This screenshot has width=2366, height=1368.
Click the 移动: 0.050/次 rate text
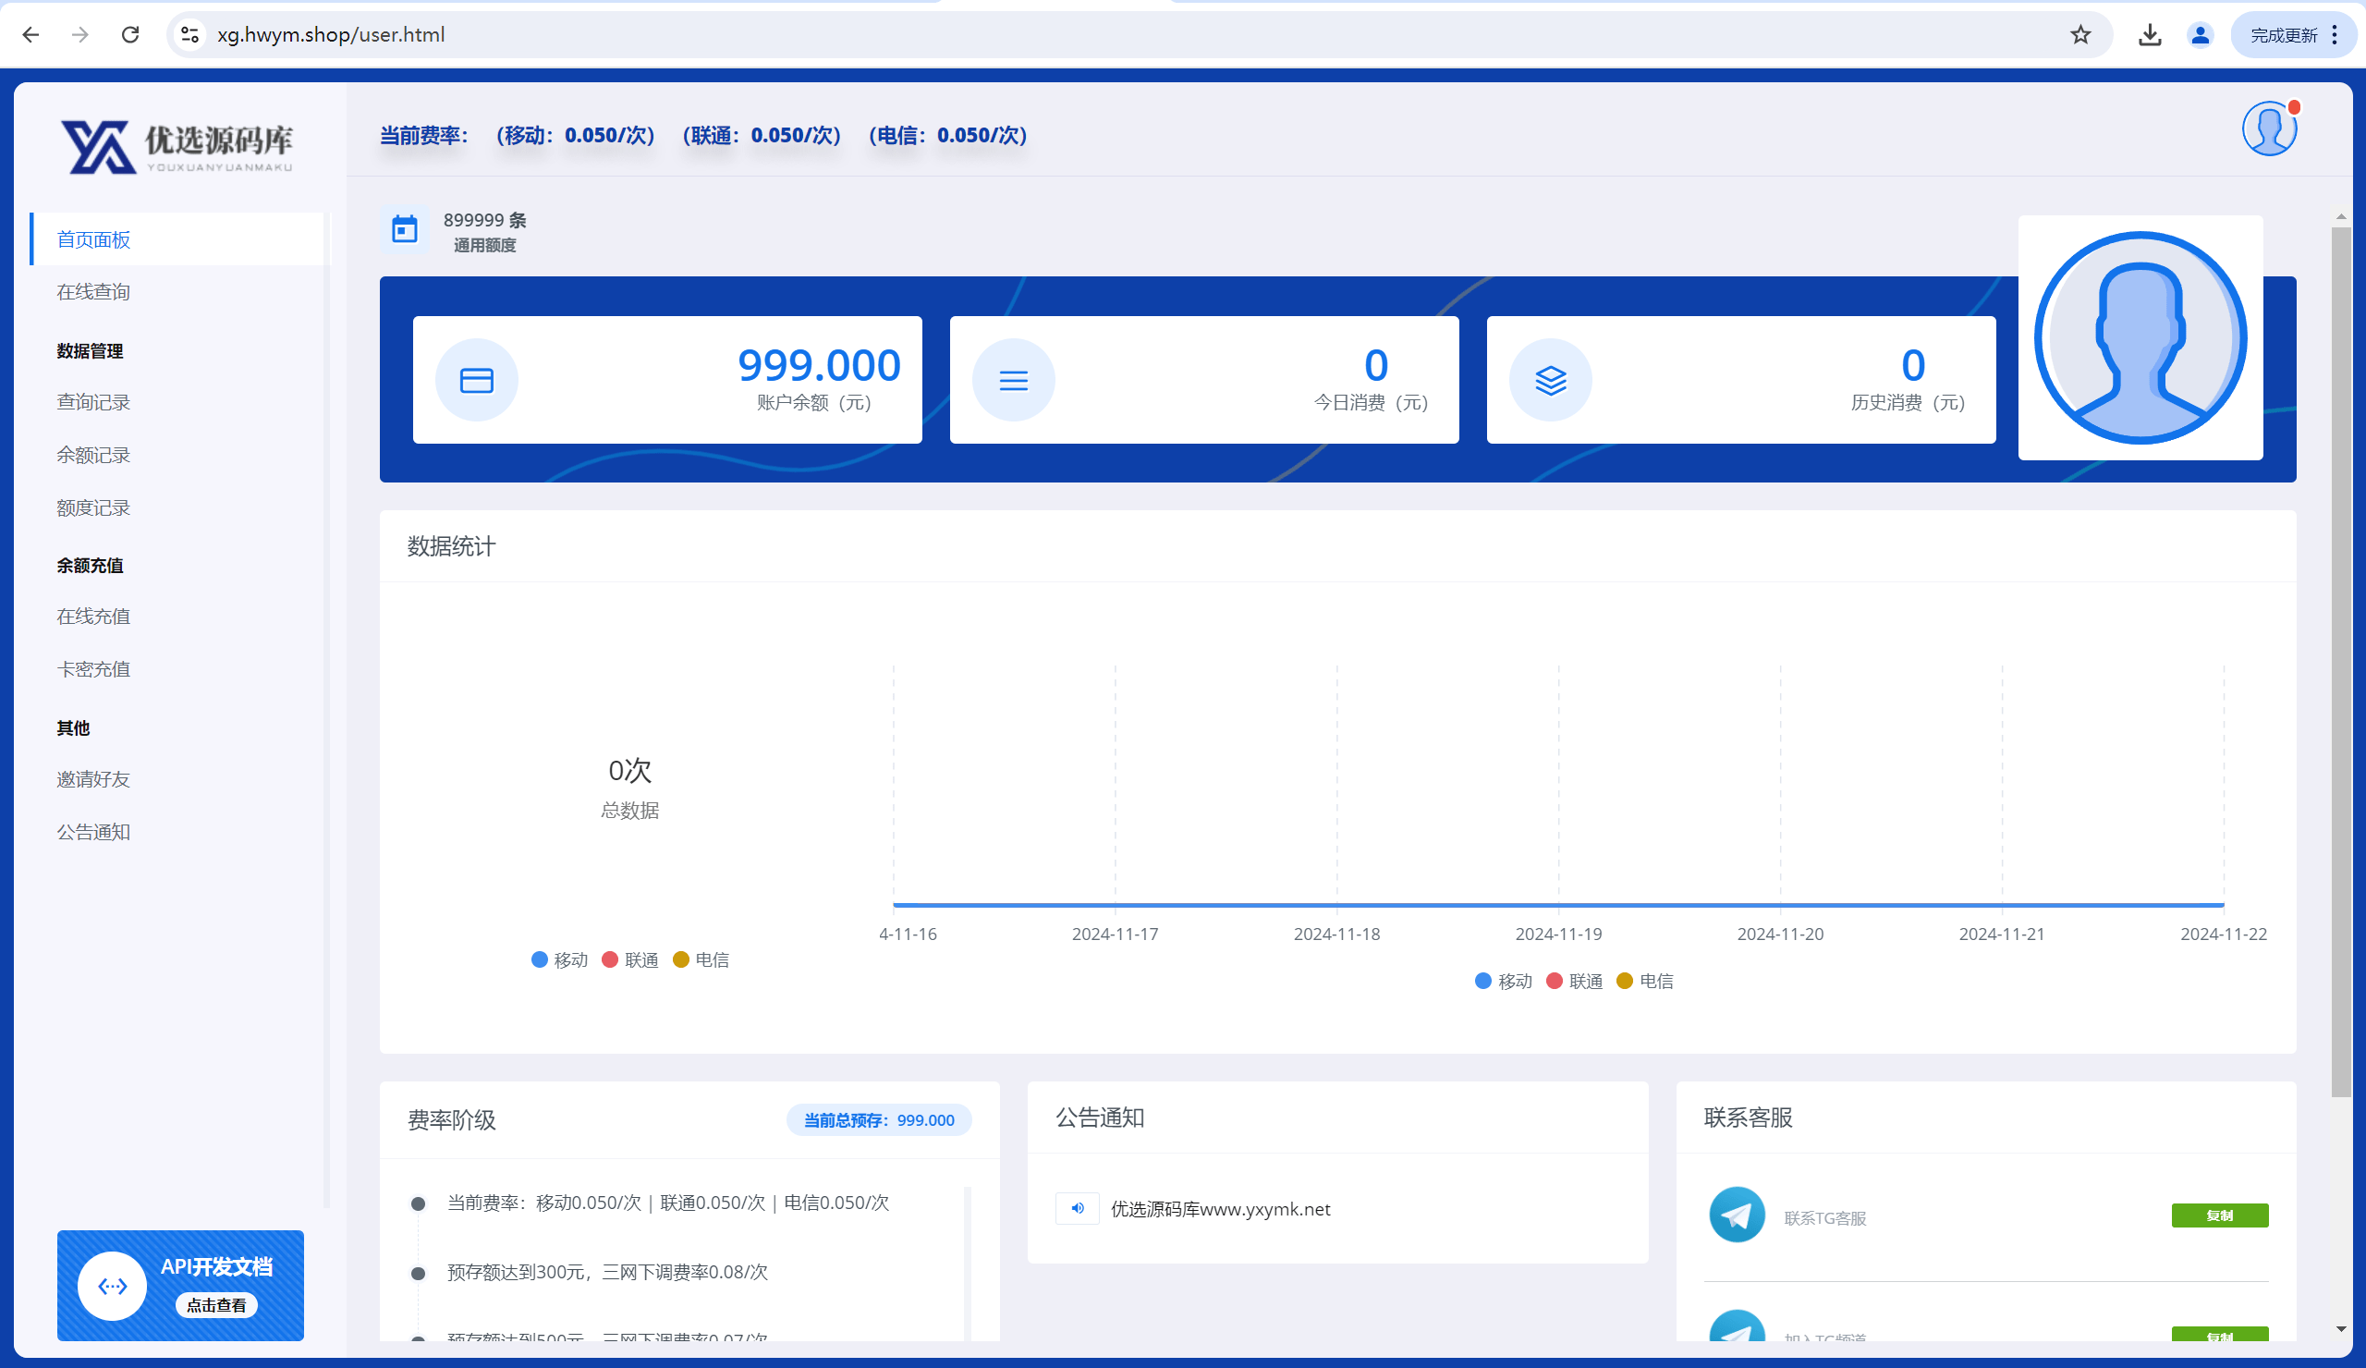click(x=576, y=135)
